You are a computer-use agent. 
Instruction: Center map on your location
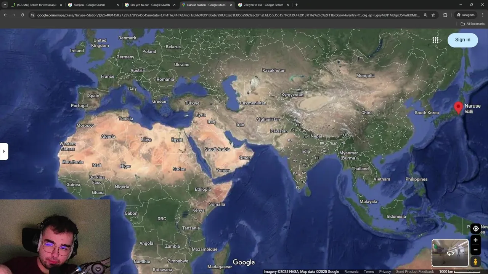click(475, 229)
